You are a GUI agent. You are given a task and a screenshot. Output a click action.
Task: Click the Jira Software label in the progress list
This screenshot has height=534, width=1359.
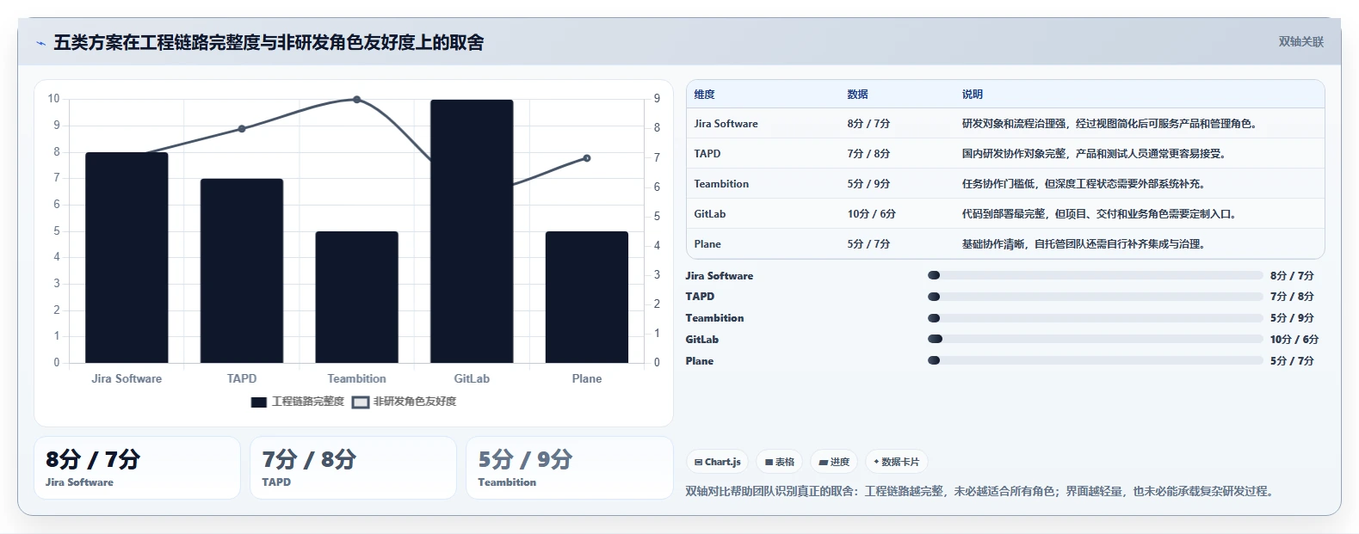pyautogui.click(x=720, y=276)
